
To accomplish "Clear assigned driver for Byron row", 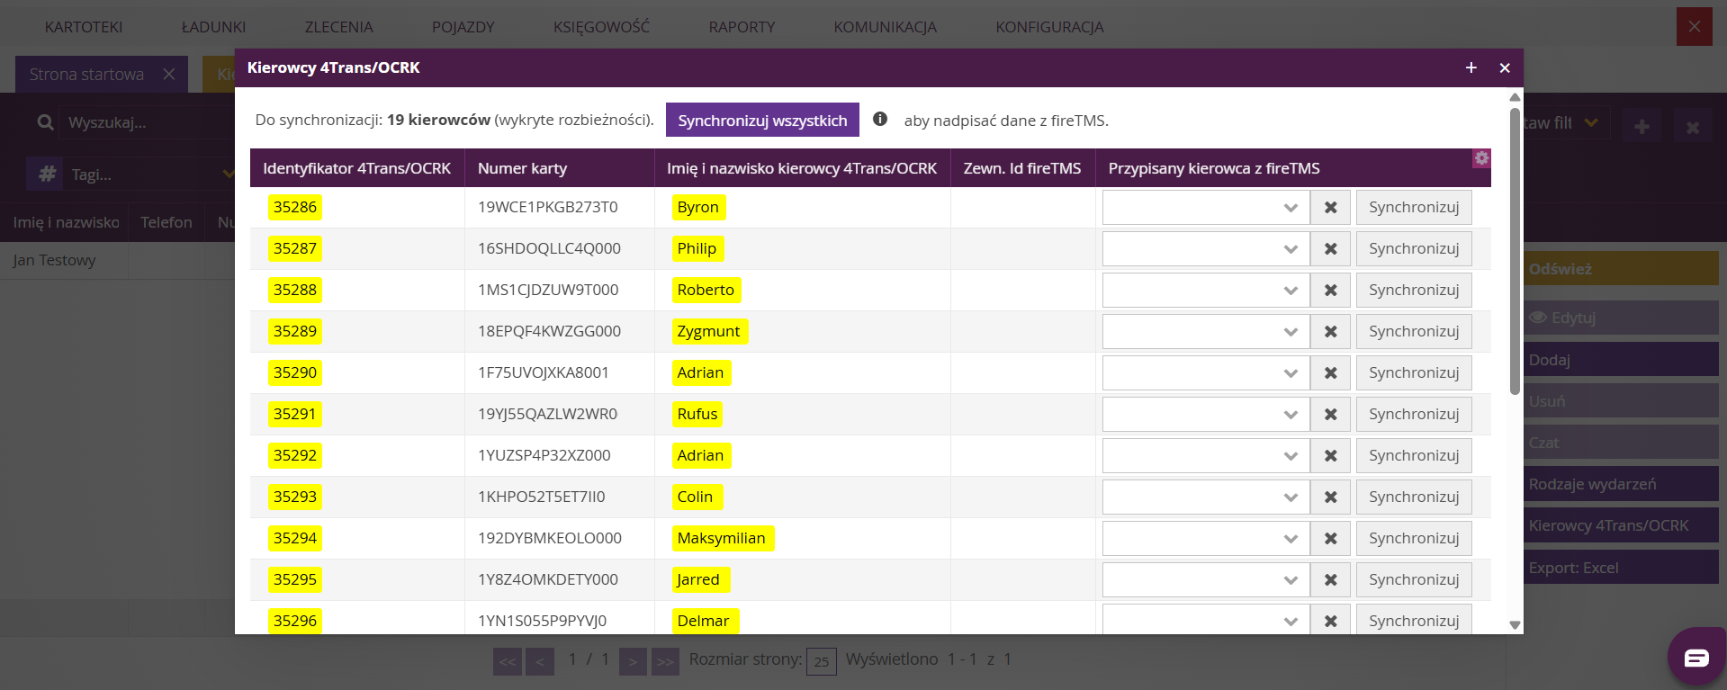I will coord(1330,207).
